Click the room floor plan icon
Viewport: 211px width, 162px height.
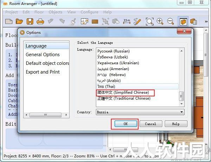pyautogui.click(x=84, y=21)
